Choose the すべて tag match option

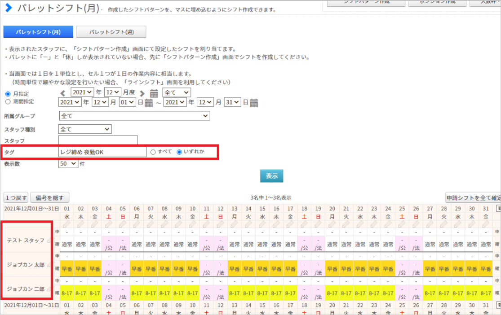(x=153, y=152)
